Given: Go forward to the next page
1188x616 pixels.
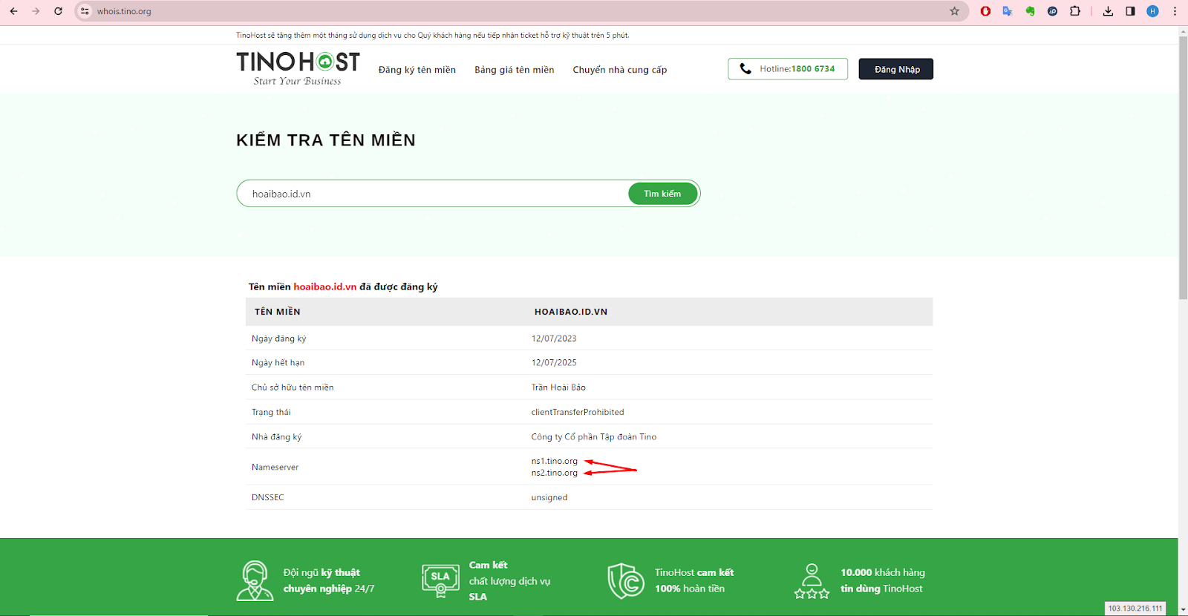Looking at the screenshot, I should 36,11.
